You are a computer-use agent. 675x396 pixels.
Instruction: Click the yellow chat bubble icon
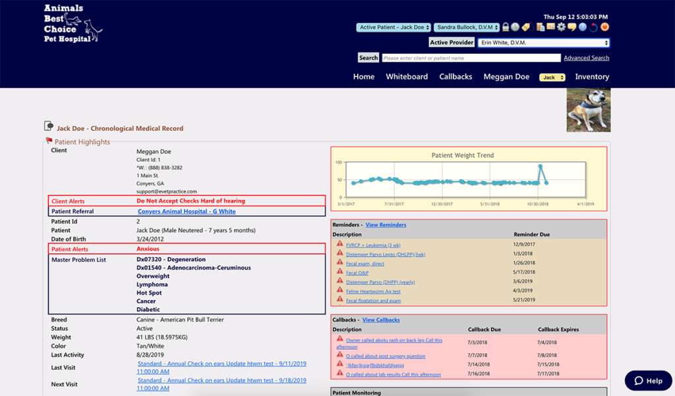[x=572, y=28]
